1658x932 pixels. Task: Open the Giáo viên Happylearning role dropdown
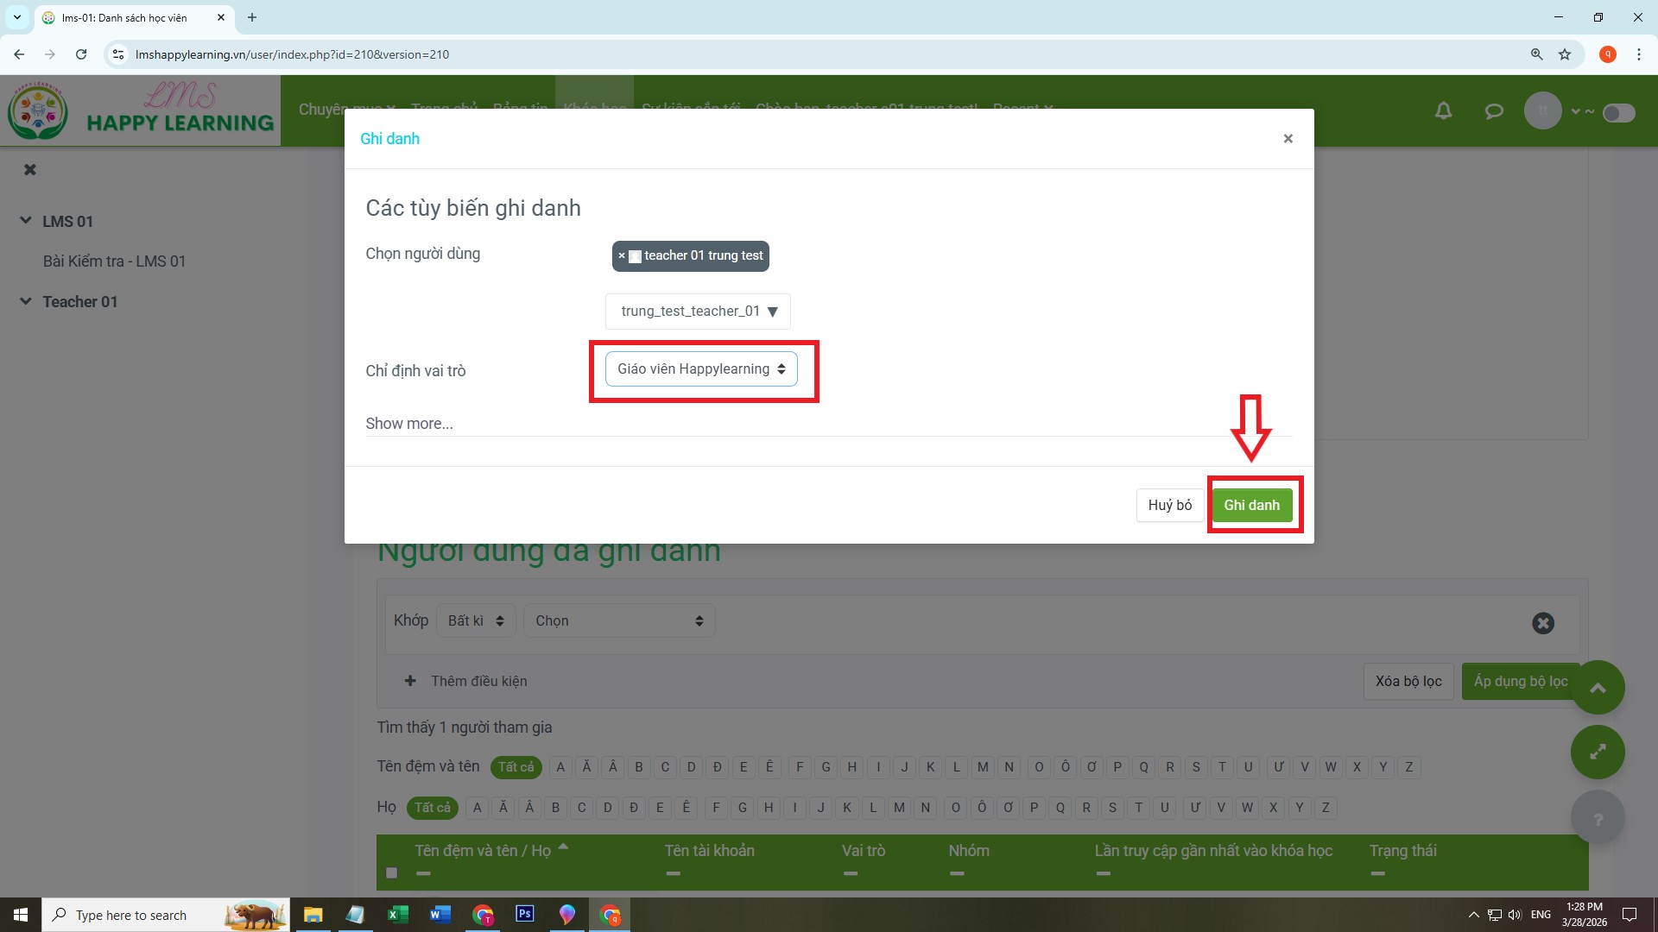pyautogui.click(x=701, y=369)
